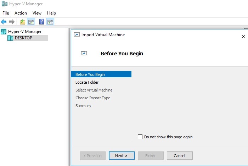Open the View menu
Image resolution: width=248 pixels, height=166 pixels.
click(37, 13)
